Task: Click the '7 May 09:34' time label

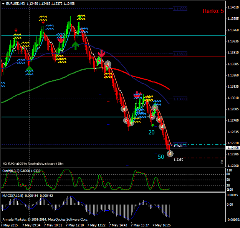Action: 31,225
